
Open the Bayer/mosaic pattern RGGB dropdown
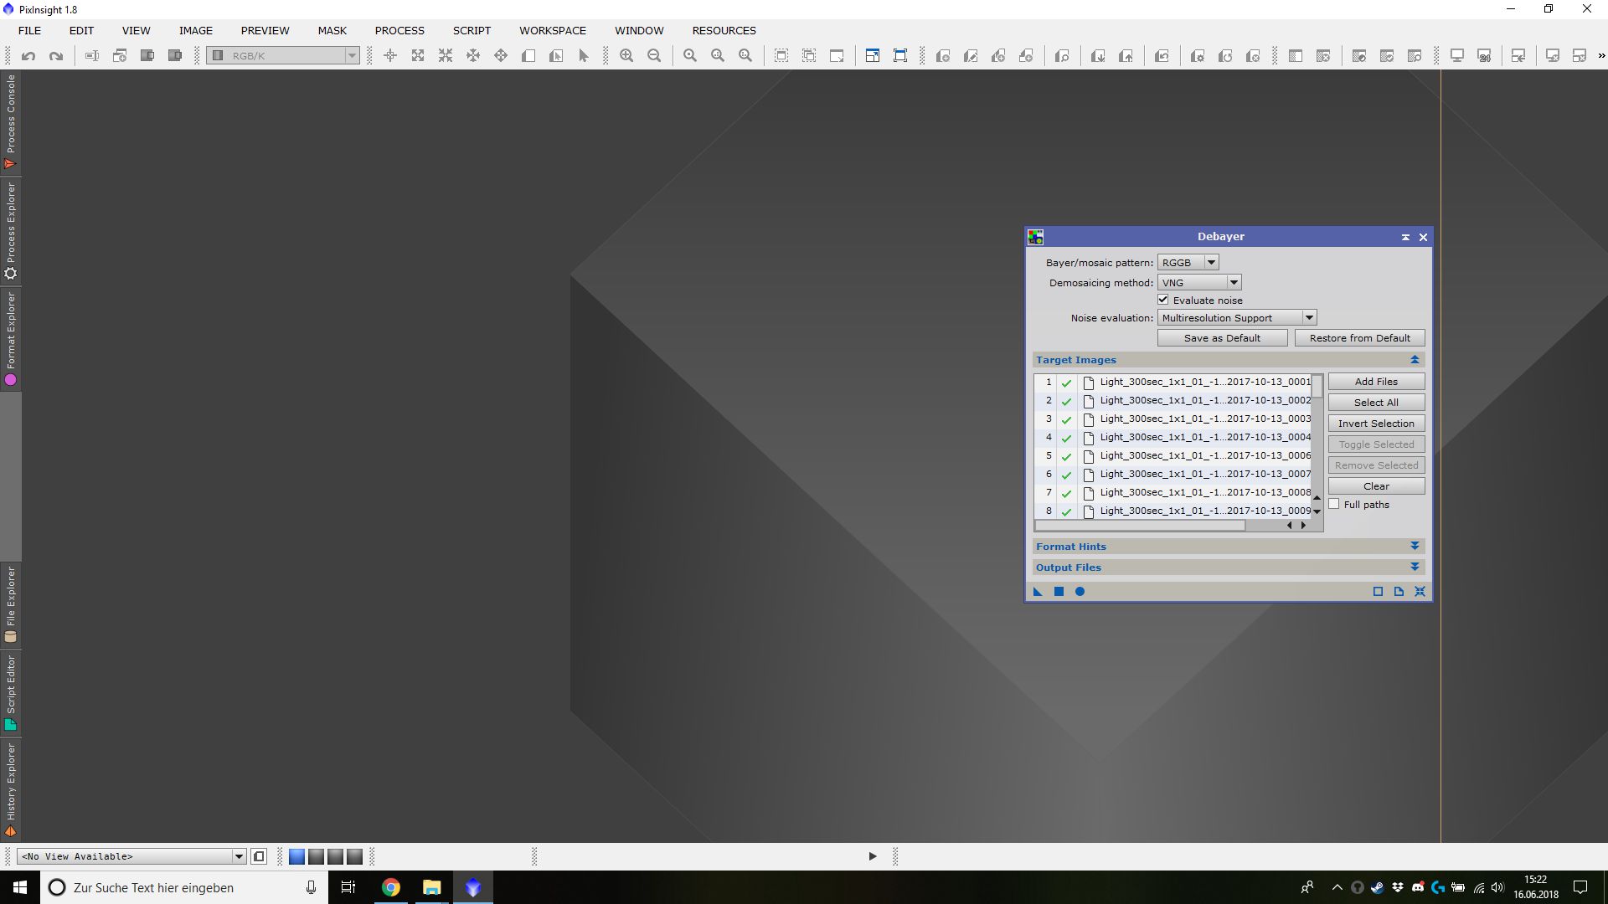[1188, 263]
